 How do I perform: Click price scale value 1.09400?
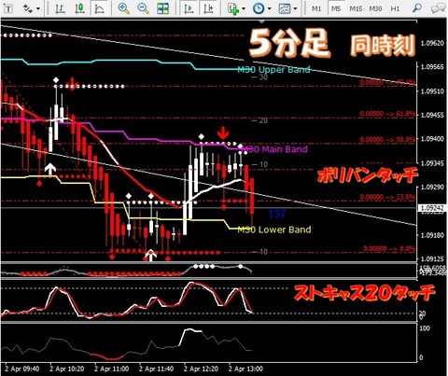432,139
